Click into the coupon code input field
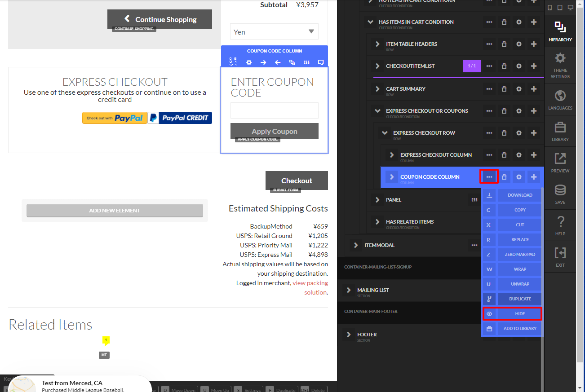585x392 pixels. 275,110
